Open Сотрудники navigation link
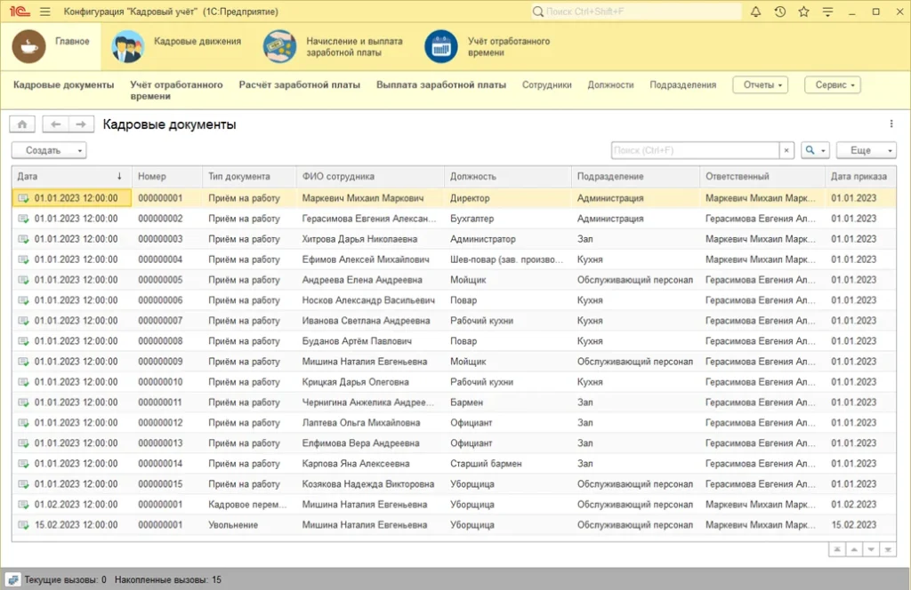This screenshot has height=590, width=911. click(546, 84)
